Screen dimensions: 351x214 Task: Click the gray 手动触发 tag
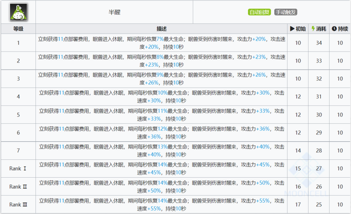pyautogui.click(x=286, y=12)
